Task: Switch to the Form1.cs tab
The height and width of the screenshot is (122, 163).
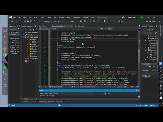Action: [x=42, y=26]
